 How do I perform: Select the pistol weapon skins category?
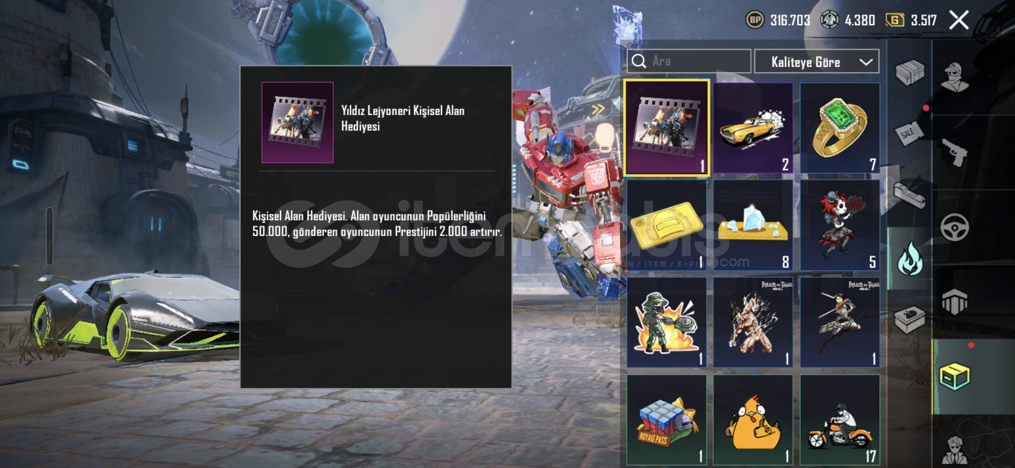(954, 153)
